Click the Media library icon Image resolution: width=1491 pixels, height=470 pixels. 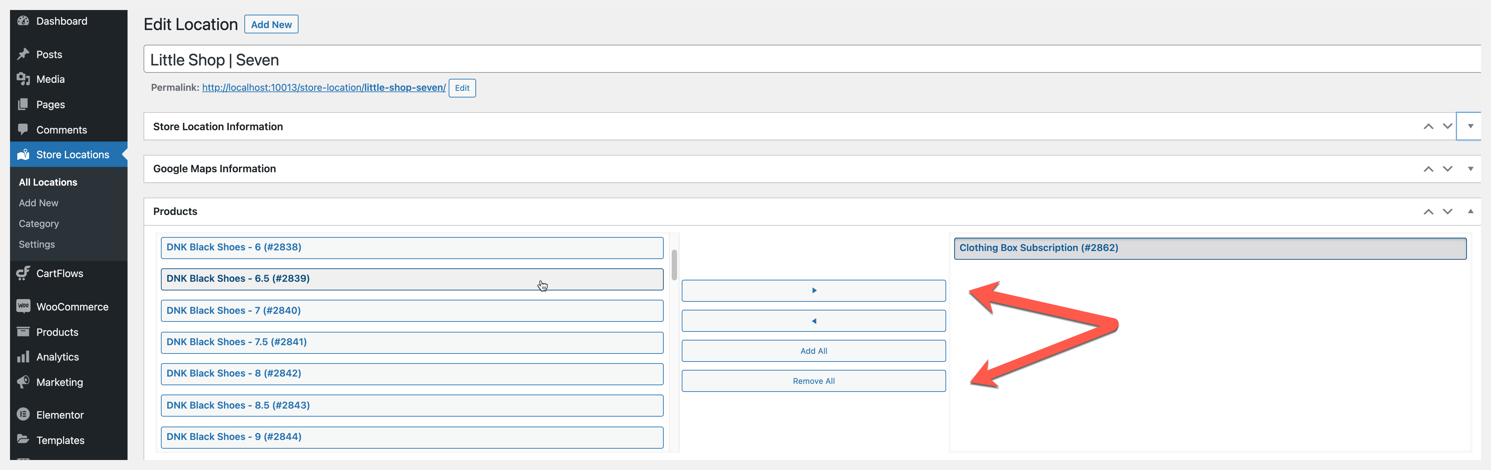[x=23, y=79]
